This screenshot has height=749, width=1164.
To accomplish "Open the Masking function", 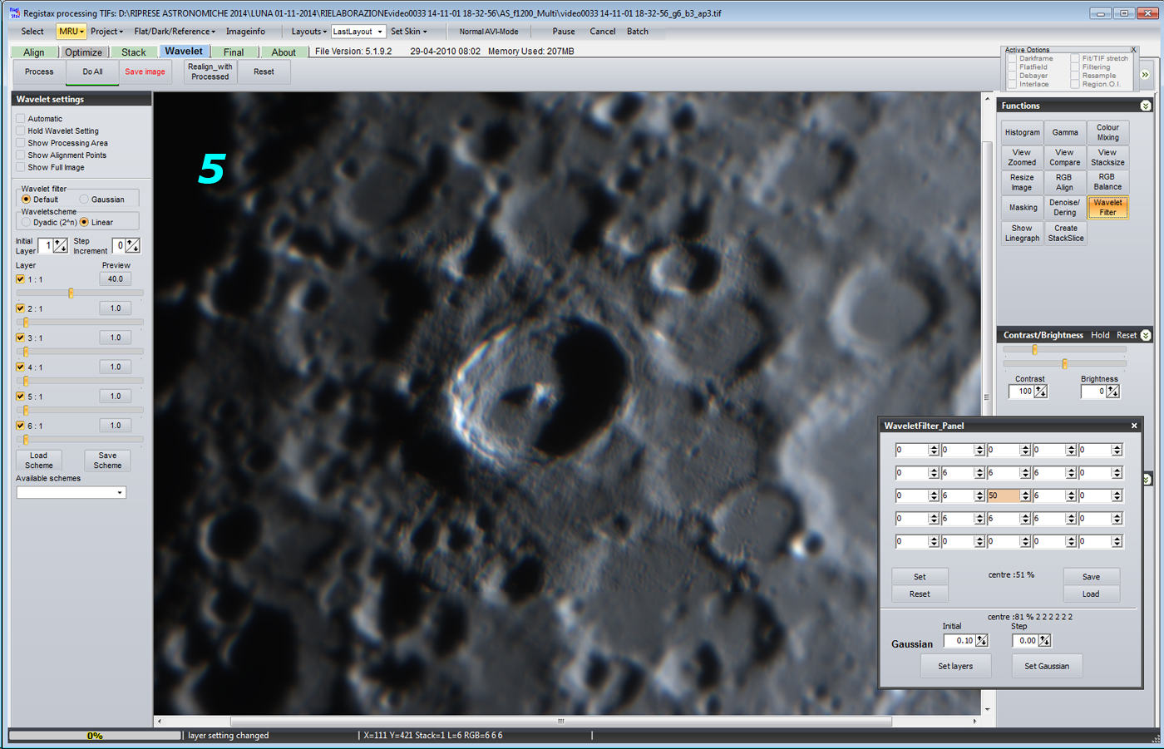I will click(1022, 208).
